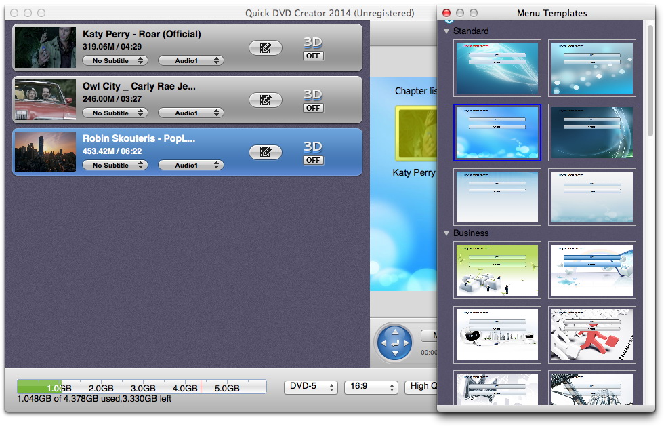Click the left arrow on the navigation pad
The image size is (666, 428).
tap(384, 343)
